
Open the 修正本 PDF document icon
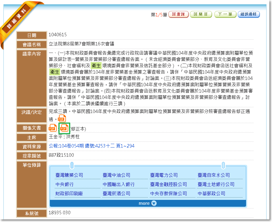coord(64,128)
